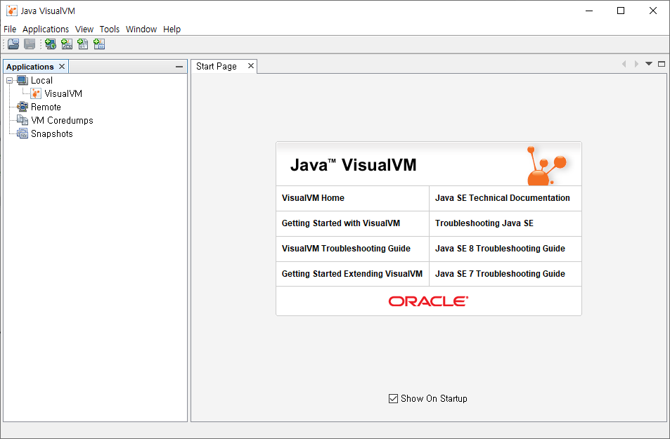670x439 pixels.
Task: Close the Applications panel tab
Action: coord(62,66)
